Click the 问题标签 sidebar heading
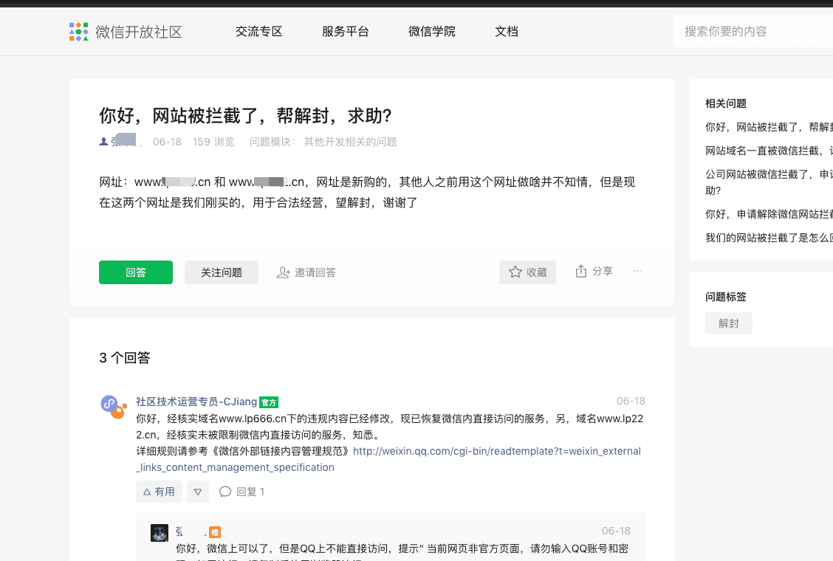833x561 pixels. [x=726, y=297]
